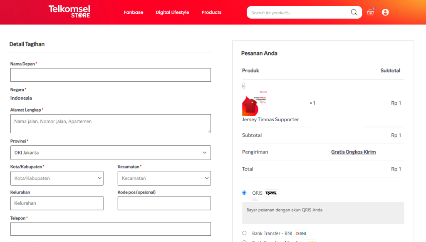Open the Kecamatan dropdown

click(164, 178)
